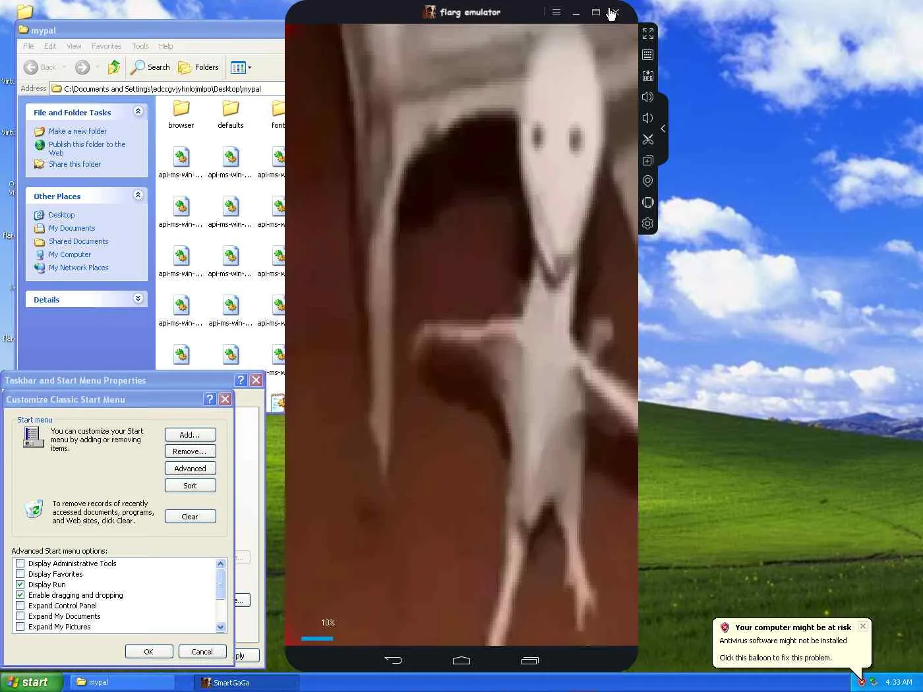
Task: Toggle fullscreen in flarg emulator sidebar
Action: click(x=648, y=34)
